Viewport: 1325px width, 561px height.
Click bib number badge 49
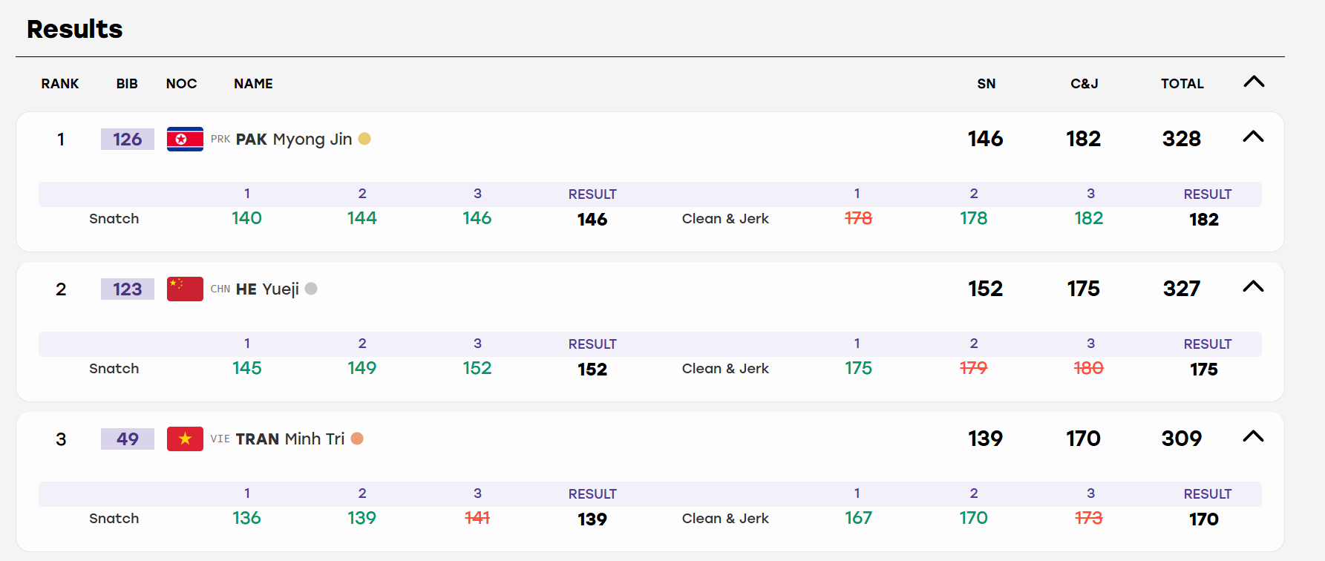tap(128, 439)
